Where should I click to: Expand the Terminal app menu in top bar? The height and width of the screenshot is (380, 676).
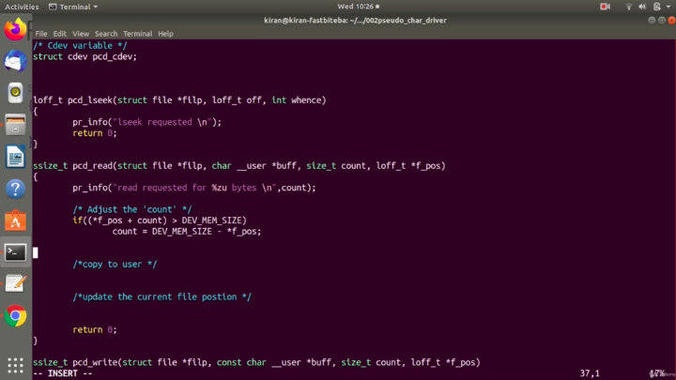(x=73, y=7)
